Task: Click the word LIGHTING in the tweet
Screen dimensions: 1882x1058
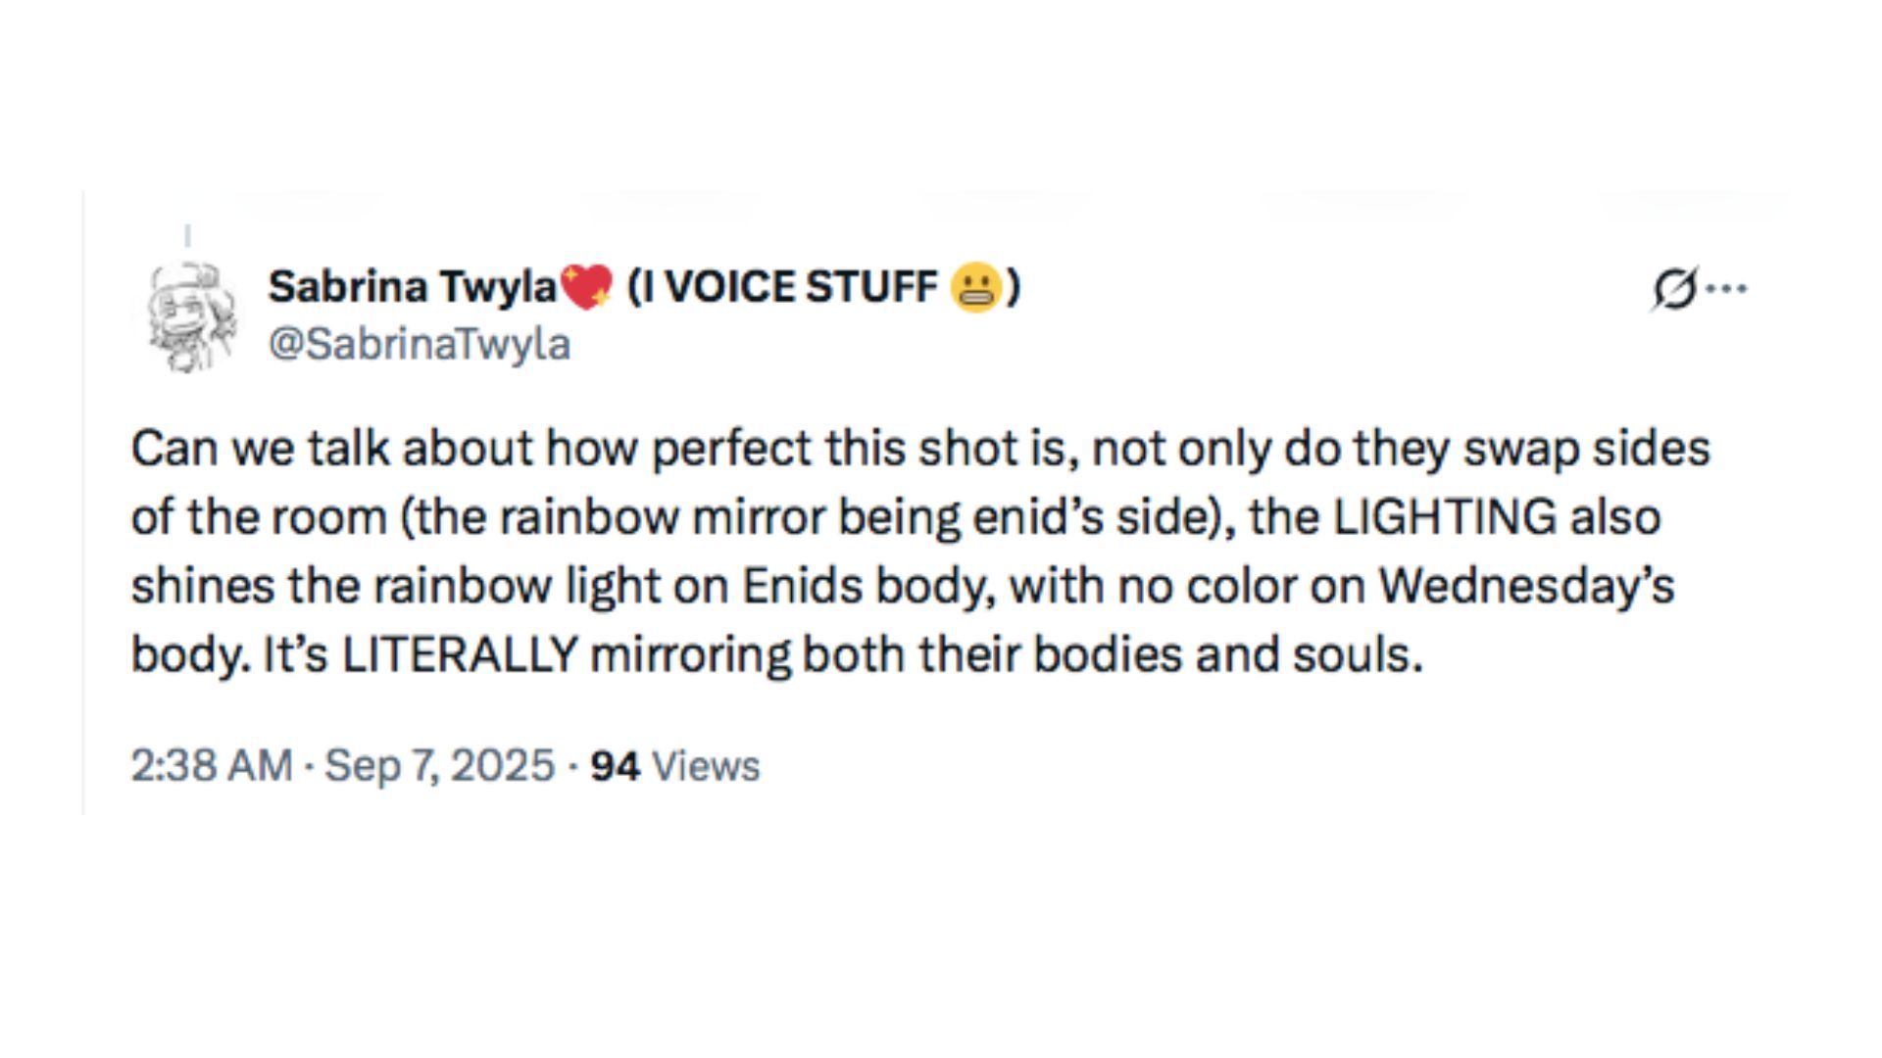Action: coord(1444,517)
